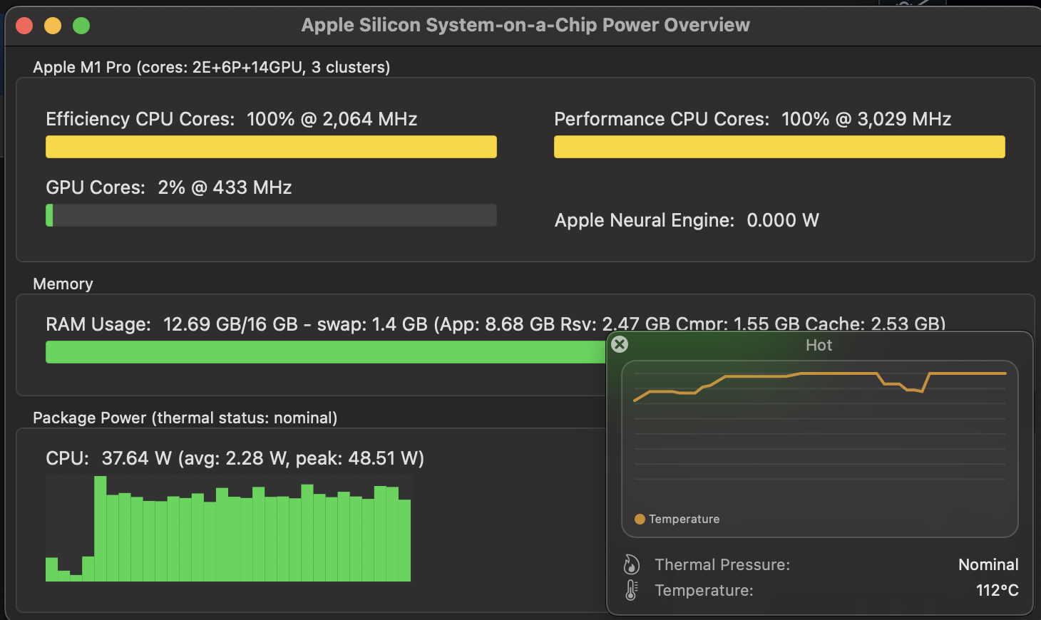Minimize the window with the yellow button
1041x620 pixels.
tap(53, 26)
